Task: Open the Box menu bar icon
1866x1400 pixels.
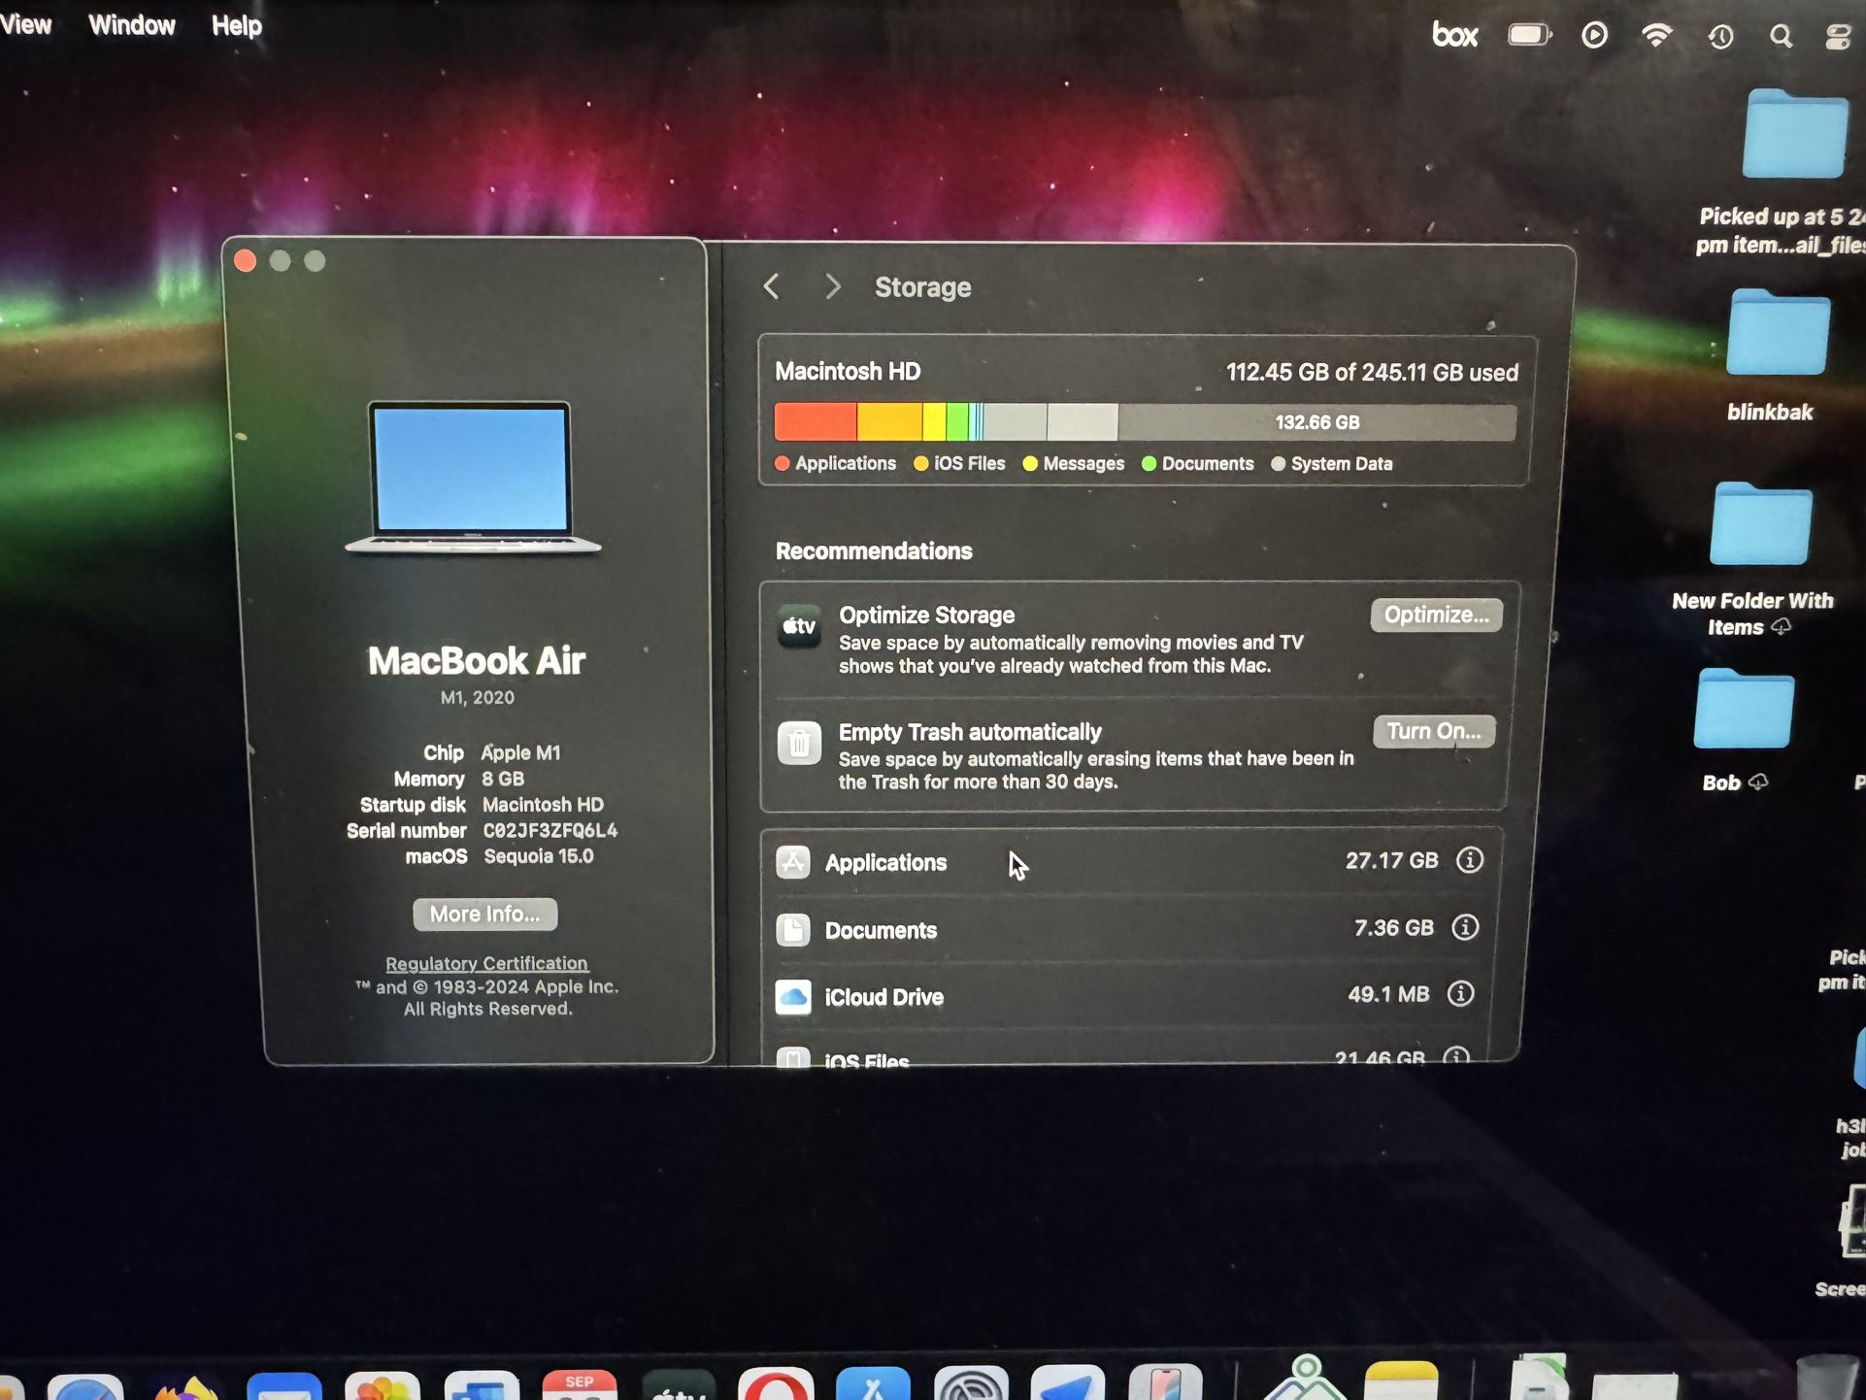Action: (1454, 35)
